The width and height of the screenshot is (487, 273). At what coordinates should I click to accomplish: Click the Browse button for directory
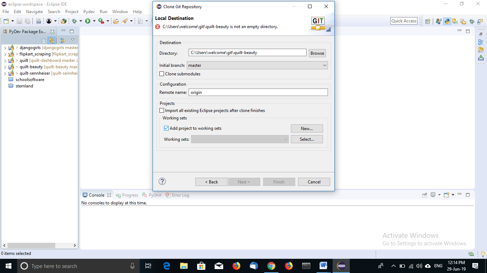[x=317, y=53]
